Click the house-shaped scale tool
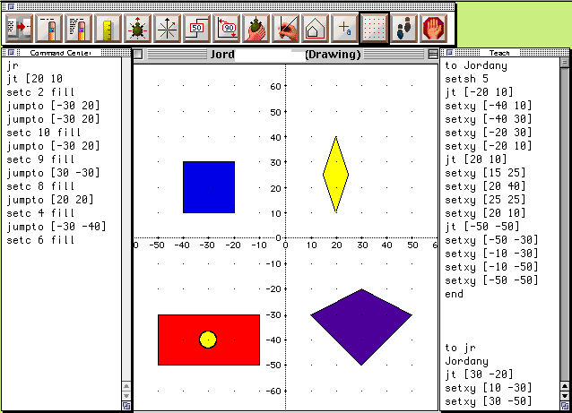 coord(315,28)
